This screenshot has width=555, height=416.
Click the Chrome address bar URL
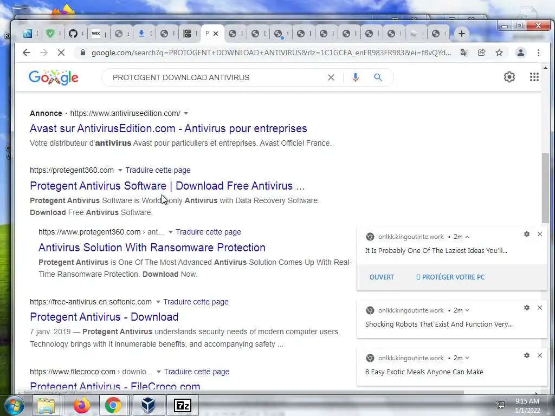pyautogui.click(x=271, y=53)
